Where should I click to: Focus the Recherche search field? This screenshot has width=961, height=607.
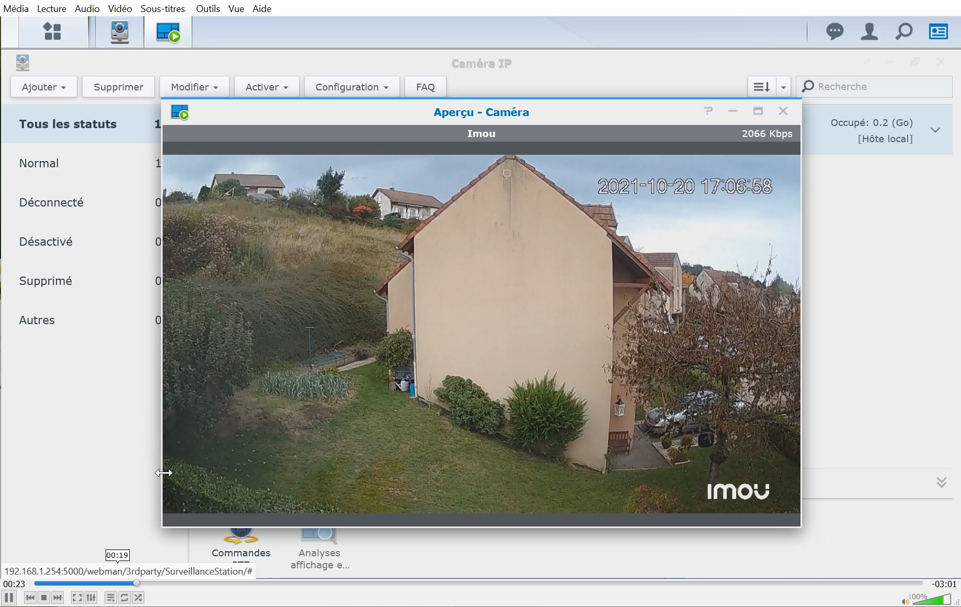(x=874, y=87)
